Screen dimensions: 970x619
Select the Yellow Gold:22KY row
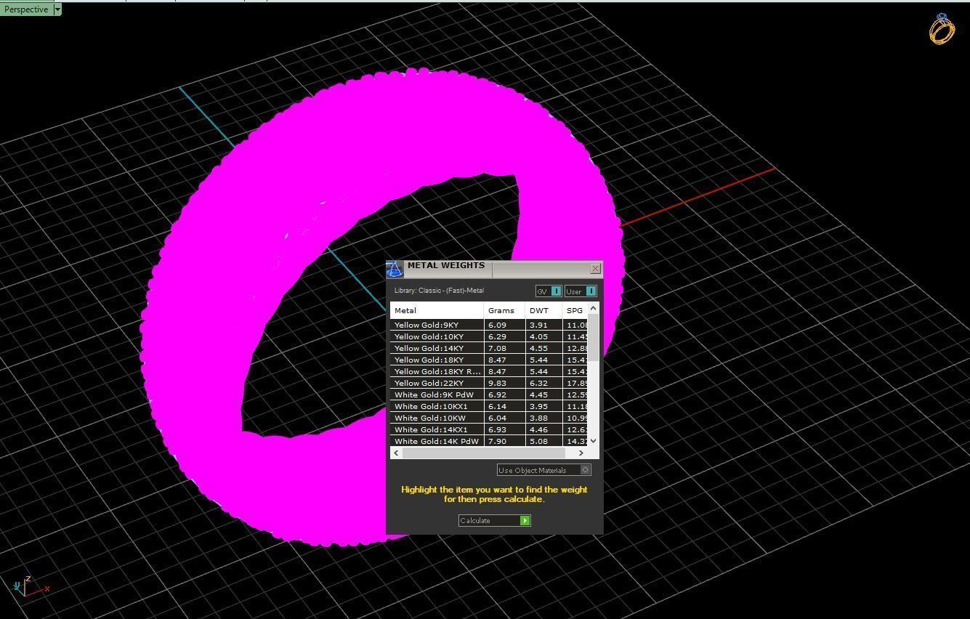pos(489,383)
